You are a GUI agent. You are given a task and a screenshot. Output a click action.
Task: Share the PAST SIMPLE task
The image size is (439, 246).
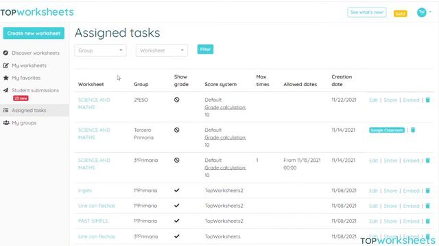pyautogui.click(x=390, y=221)
